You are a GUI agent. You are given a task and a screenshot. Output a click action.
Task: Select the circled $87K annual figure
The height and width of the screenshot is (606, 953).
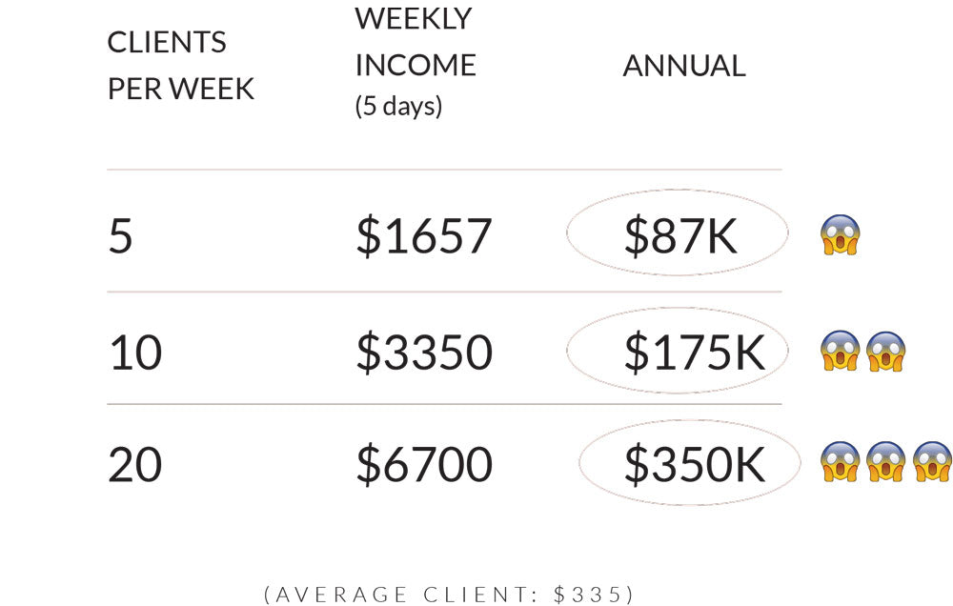pos(677,232)
